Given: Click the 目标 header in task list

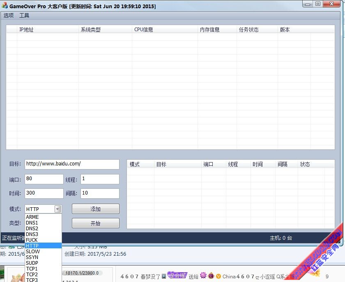Looking at the screenshot, I should [178, 164].
